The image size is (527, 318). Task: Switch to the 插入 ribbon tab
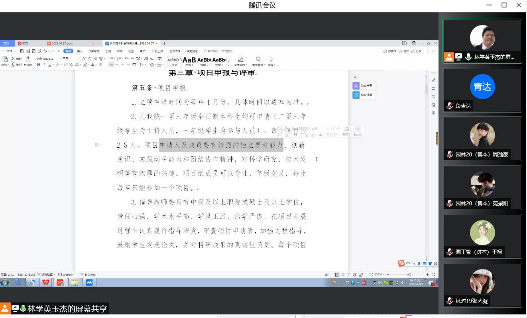tap(80, 51)
